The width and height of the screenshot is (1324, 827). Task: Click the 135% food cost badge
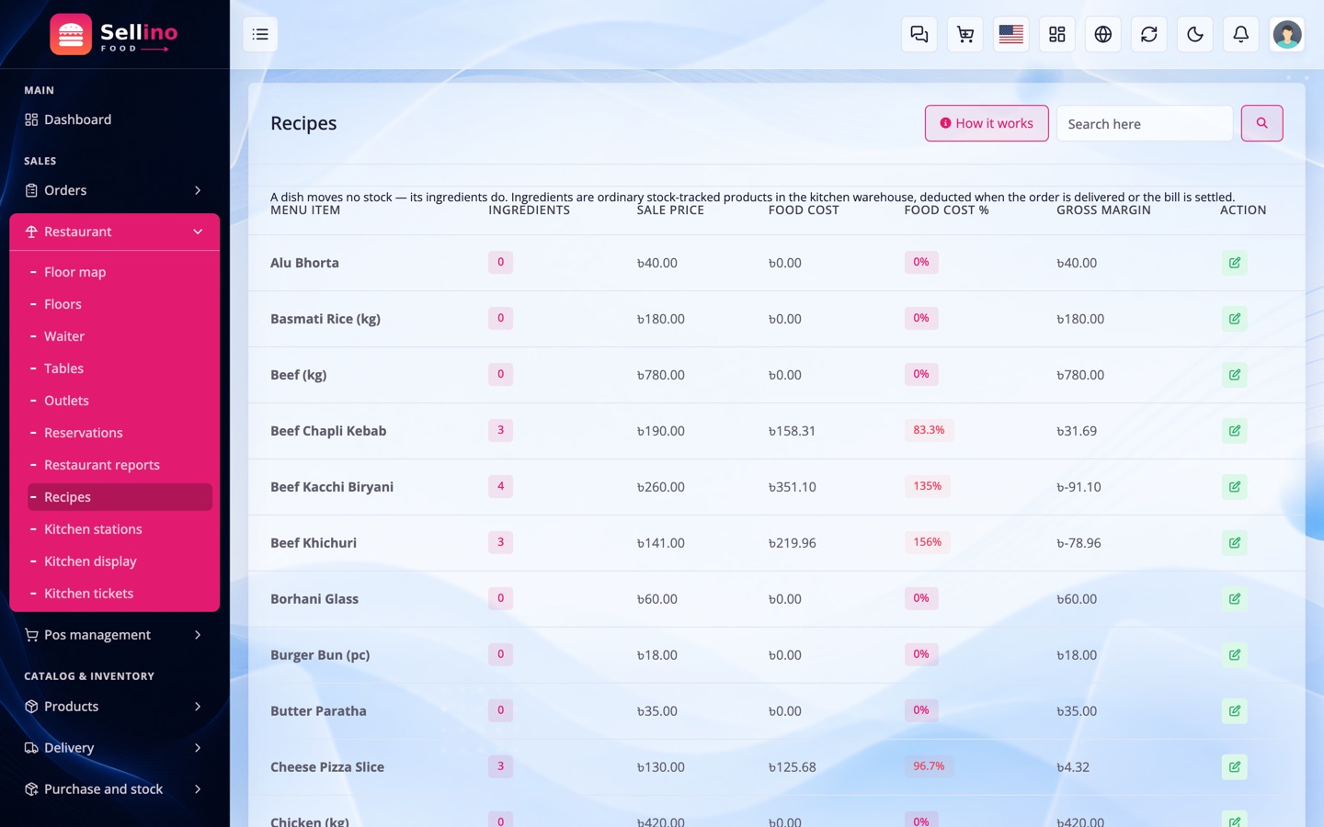(x=927, y=486)
